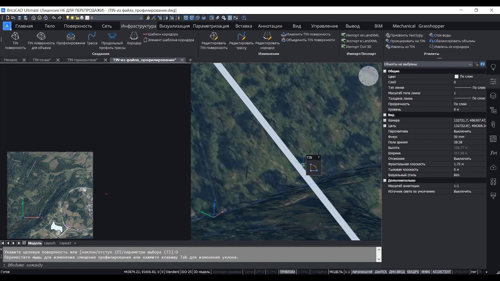Toggle КВАДРО in status bar
The height and width of the screenshot is (281, 500).
tap(413, 272)
